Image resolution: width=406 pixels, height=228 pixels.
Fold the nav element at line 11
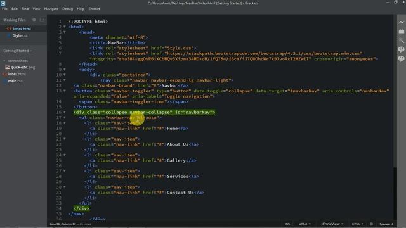click(x=65, y=80)
